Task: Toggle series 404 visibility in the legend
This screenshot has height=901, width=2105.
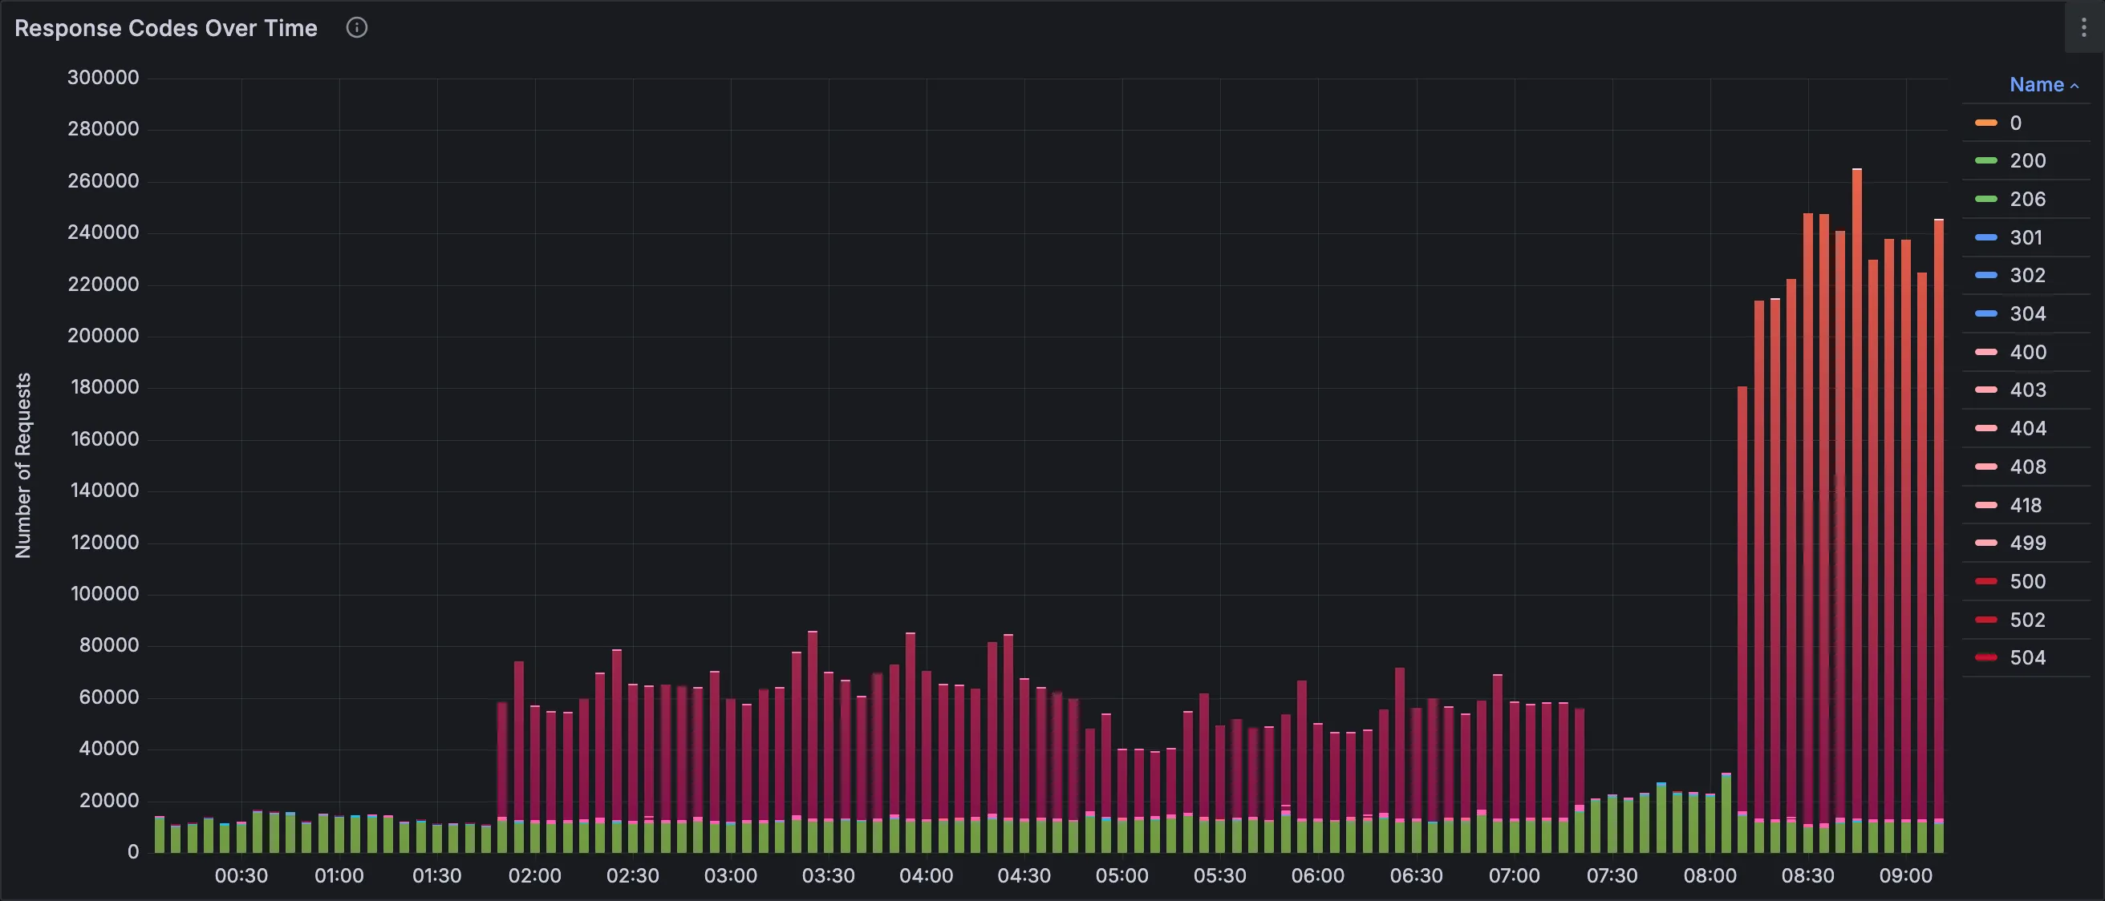Action: click(x=2027, y=428)
